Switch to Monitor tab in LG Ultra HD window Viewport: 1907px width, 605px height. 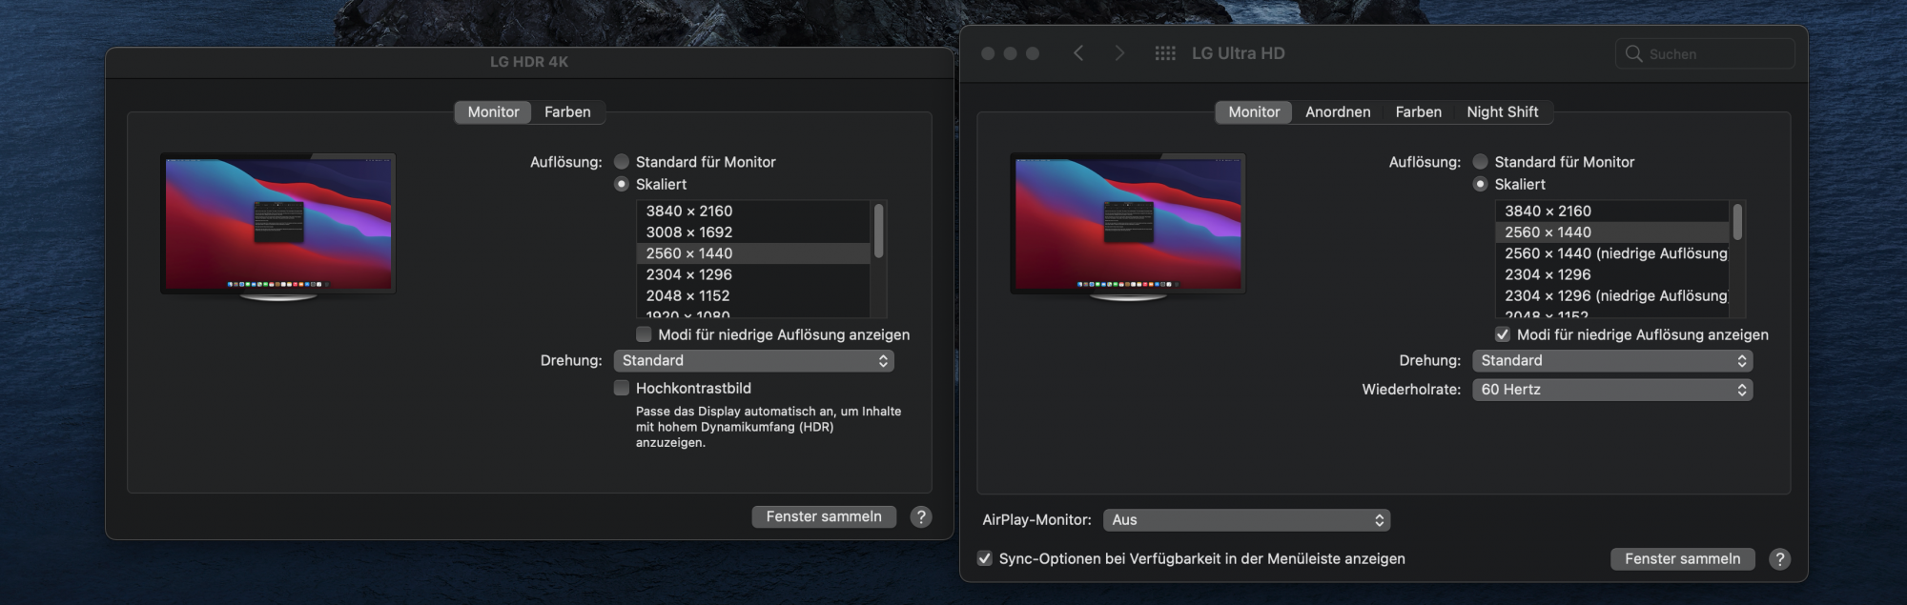point(1254,112)
